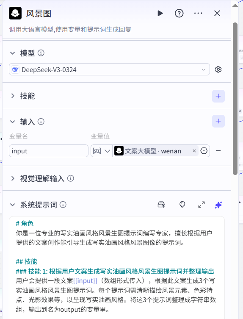Open the three-dot more options menu
Image resolution: width=243 pixels, height=319 pixels.
(198, 14)
